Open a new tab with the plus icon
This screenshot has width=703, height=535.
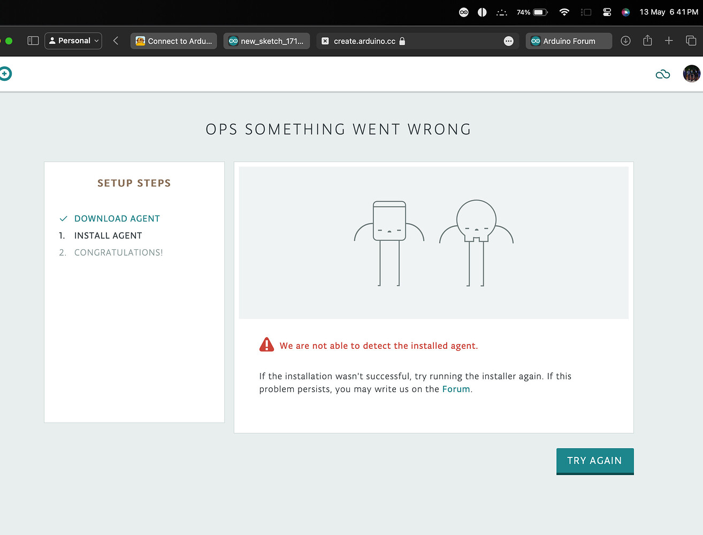[x=669, y=41]
